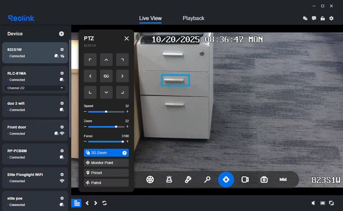
Task: Click the Patrol button
Action: (x=106, y=183)
